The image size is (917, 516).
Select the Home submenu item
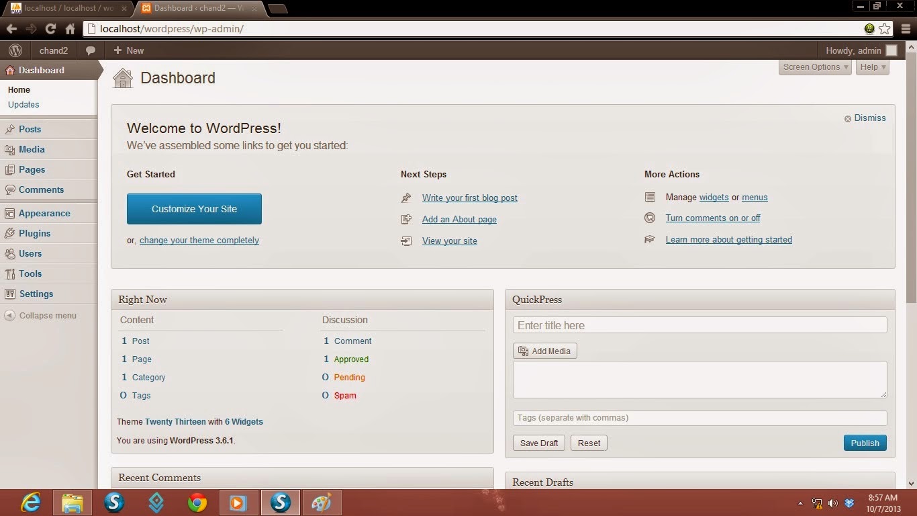click(19, 89)
